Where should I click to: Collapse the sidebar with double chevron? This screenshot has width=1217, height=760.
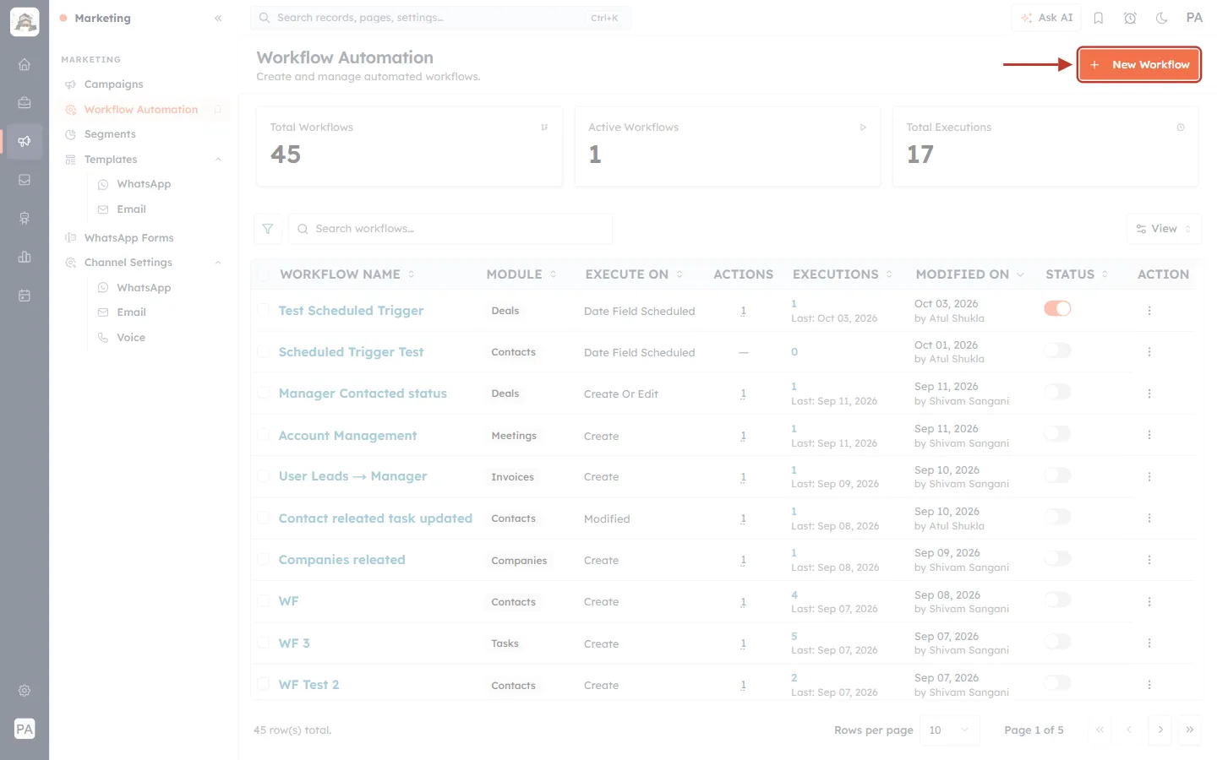(218, 18)
